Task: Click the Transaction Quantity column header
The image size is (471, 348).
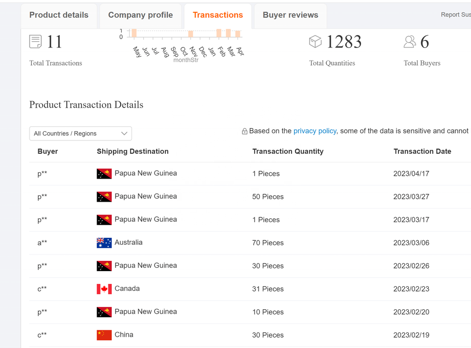Action: coord(288,151)
